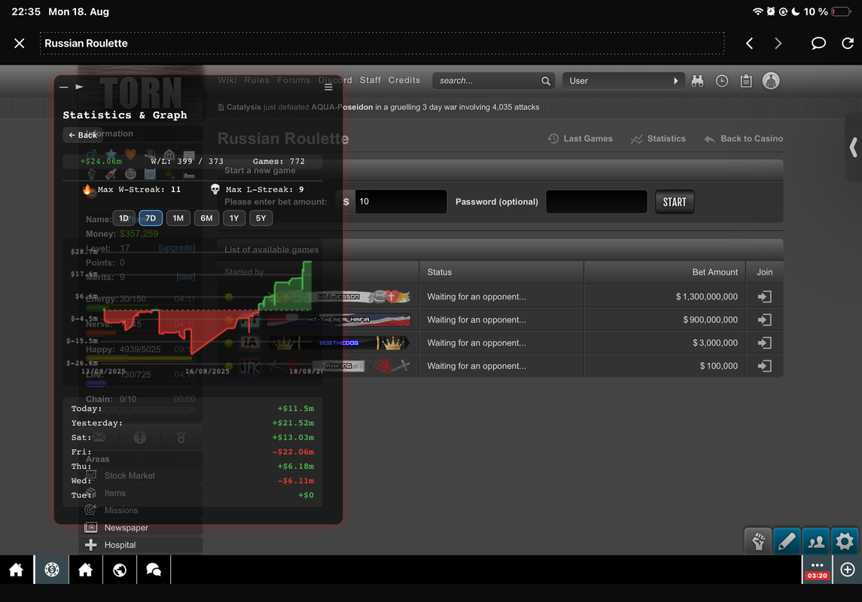The width and height of the screenshot is (862, 602).
Task: Switch to the chat bubbles tab
Action: click(154, 570)
